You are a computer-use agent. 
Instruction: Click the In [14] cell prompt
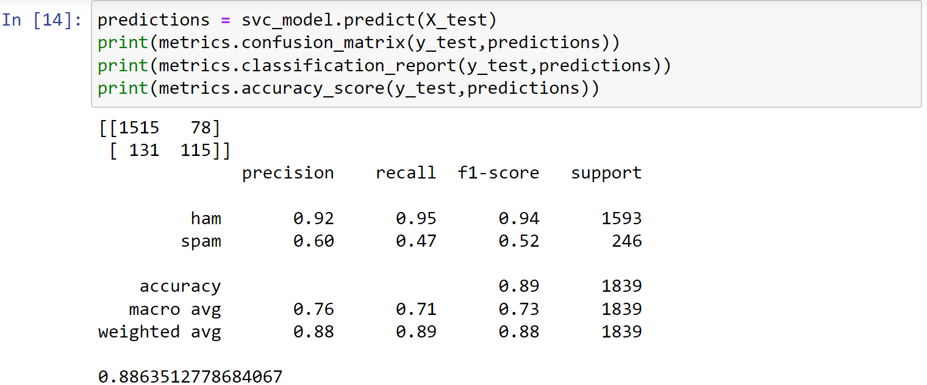[42, 20]
